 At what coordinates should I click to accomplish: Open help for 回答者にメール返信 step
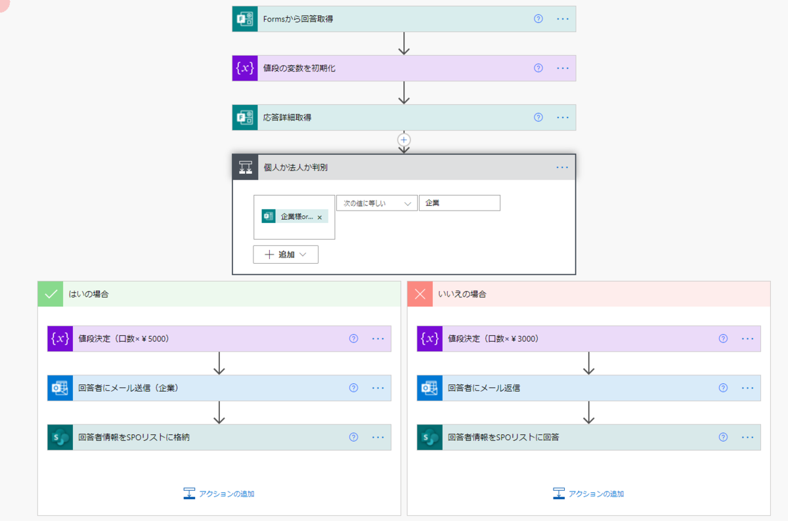[x=723, y=388]
